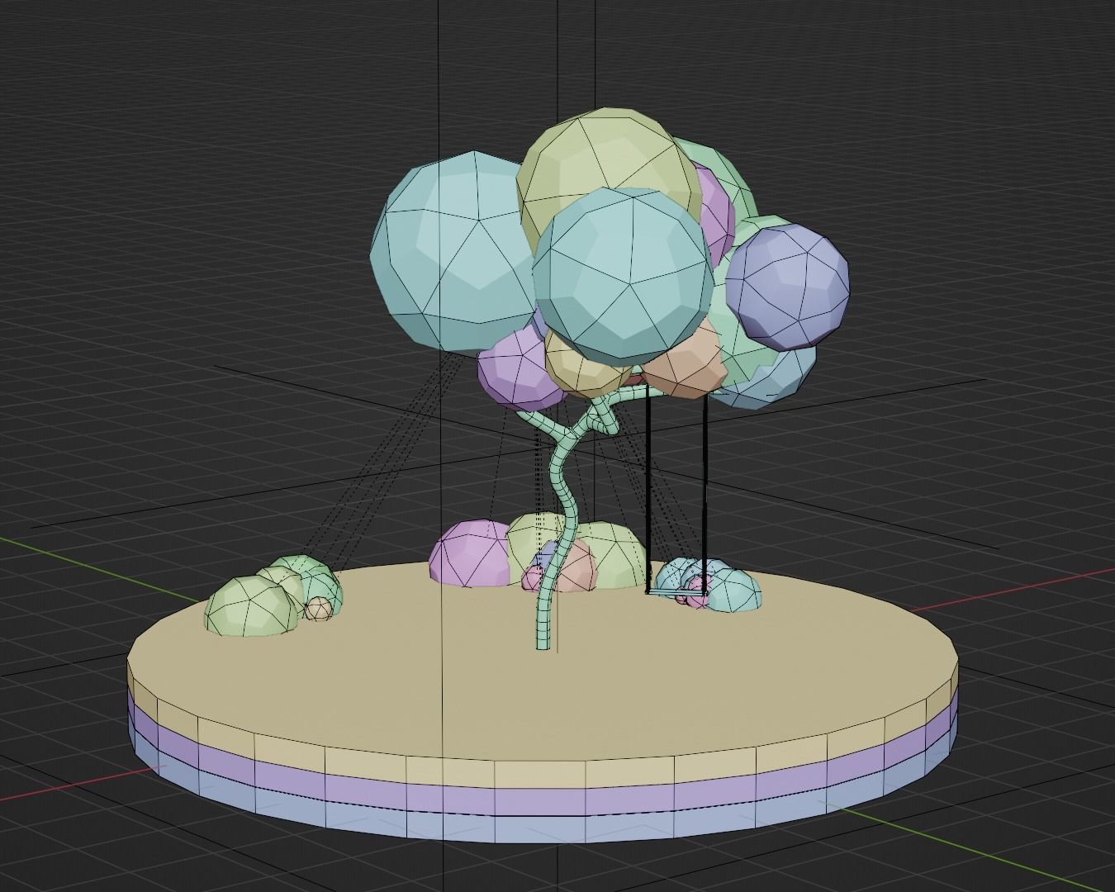1115x892 pixels.
Task: Select the swing seat hanging from black ropes
Action: (x=676, y=592)
